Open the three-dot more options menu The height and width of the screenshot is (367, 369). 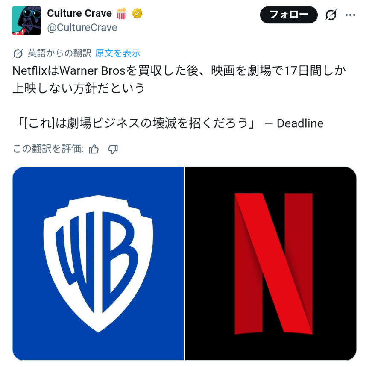coord(350,15)
